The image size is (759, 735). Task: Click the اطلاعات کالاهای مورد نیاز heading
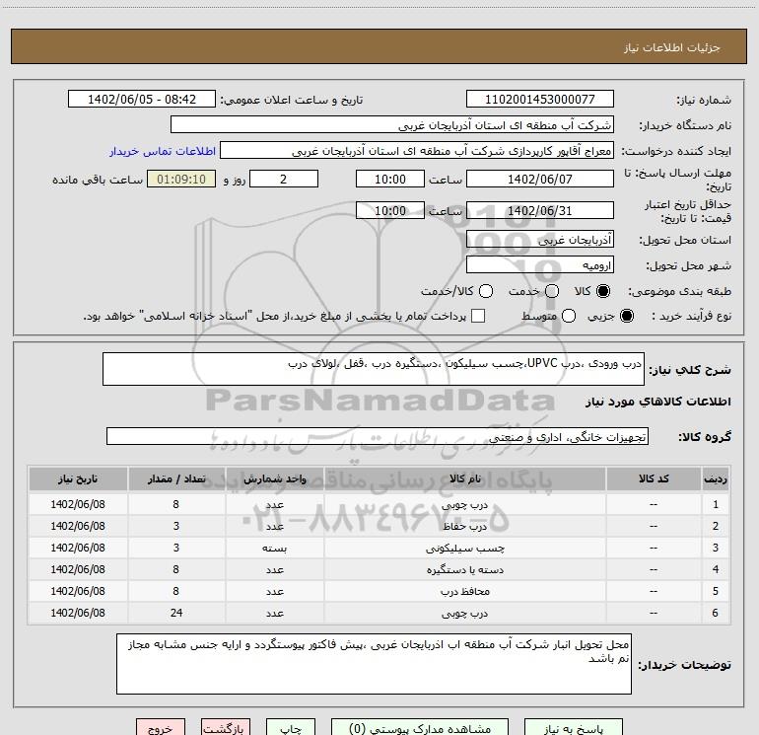[658, 402]
